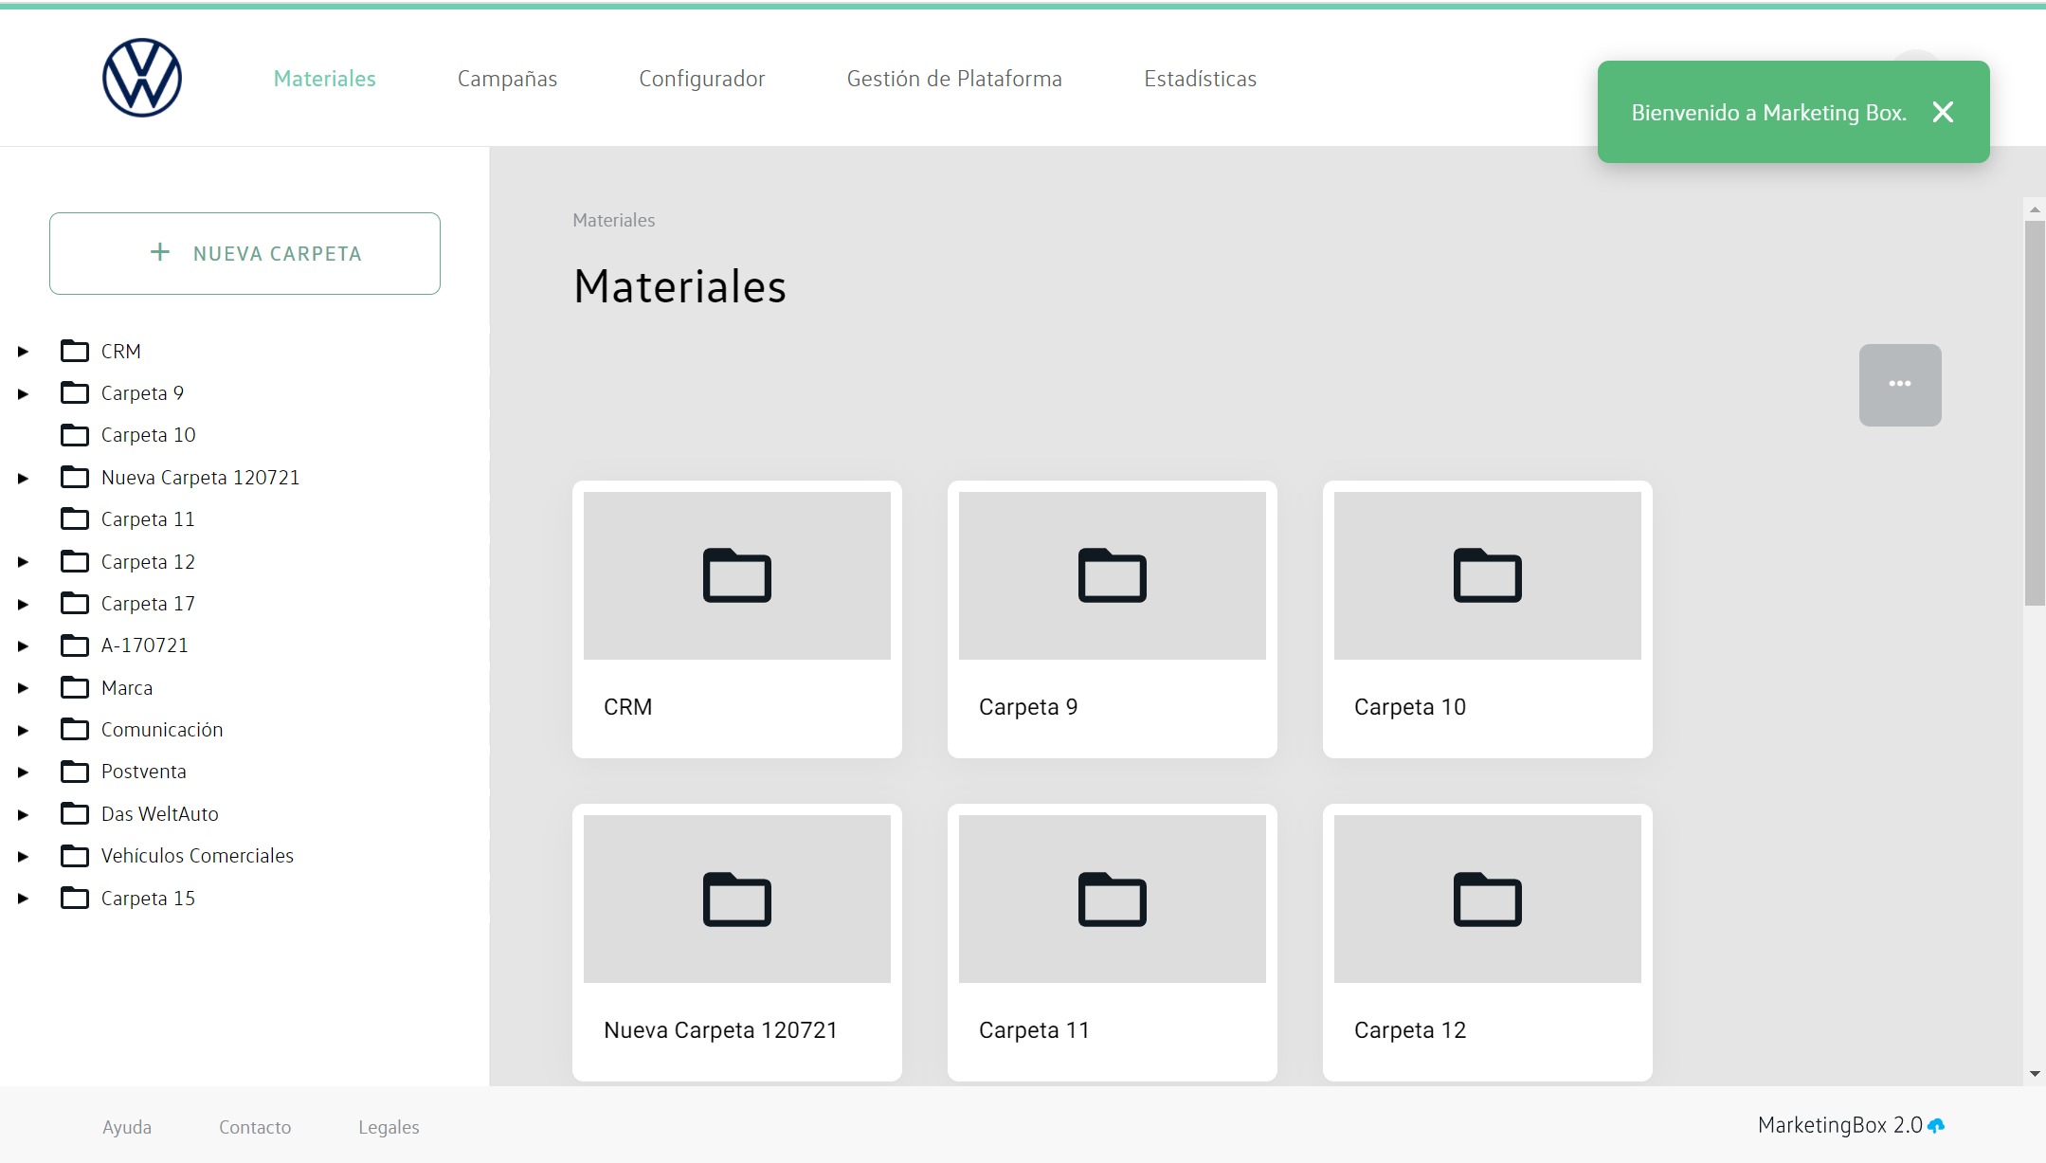Click the Volkswagen logo
Viewport: 2046px width, 1163px height.
coord(142,78)
